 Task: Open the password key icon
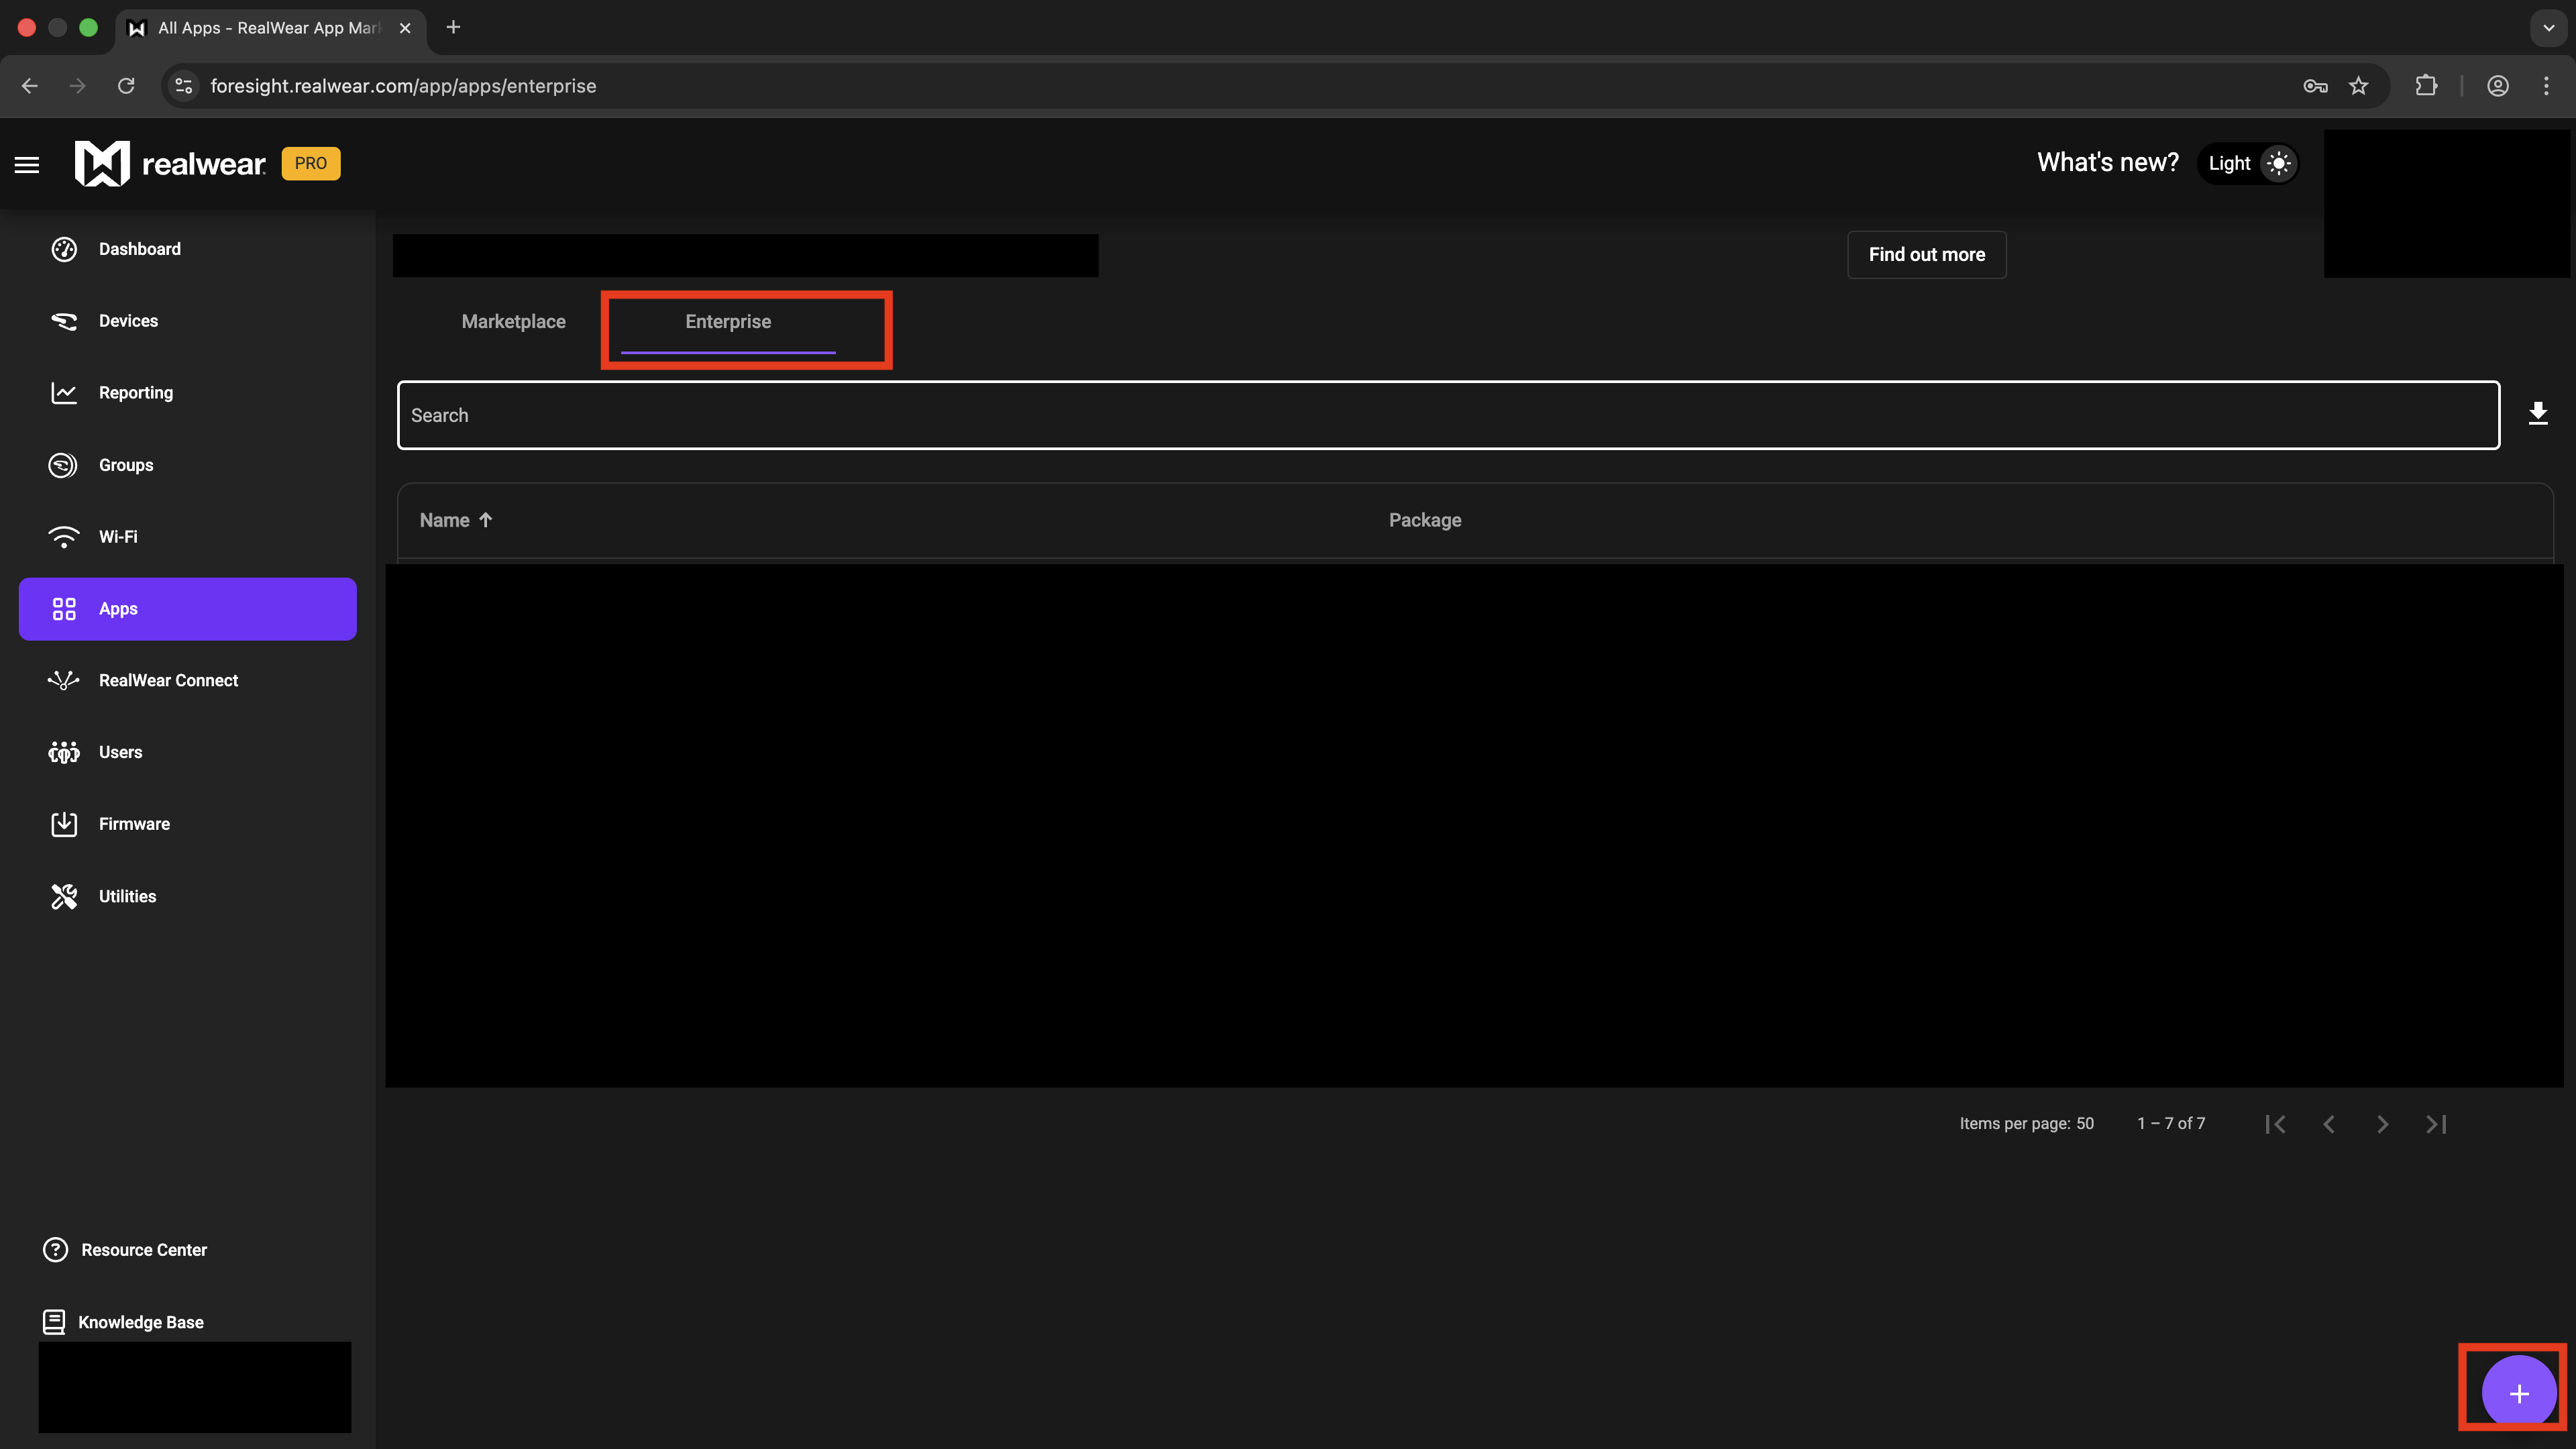[x=2315, y=86]
